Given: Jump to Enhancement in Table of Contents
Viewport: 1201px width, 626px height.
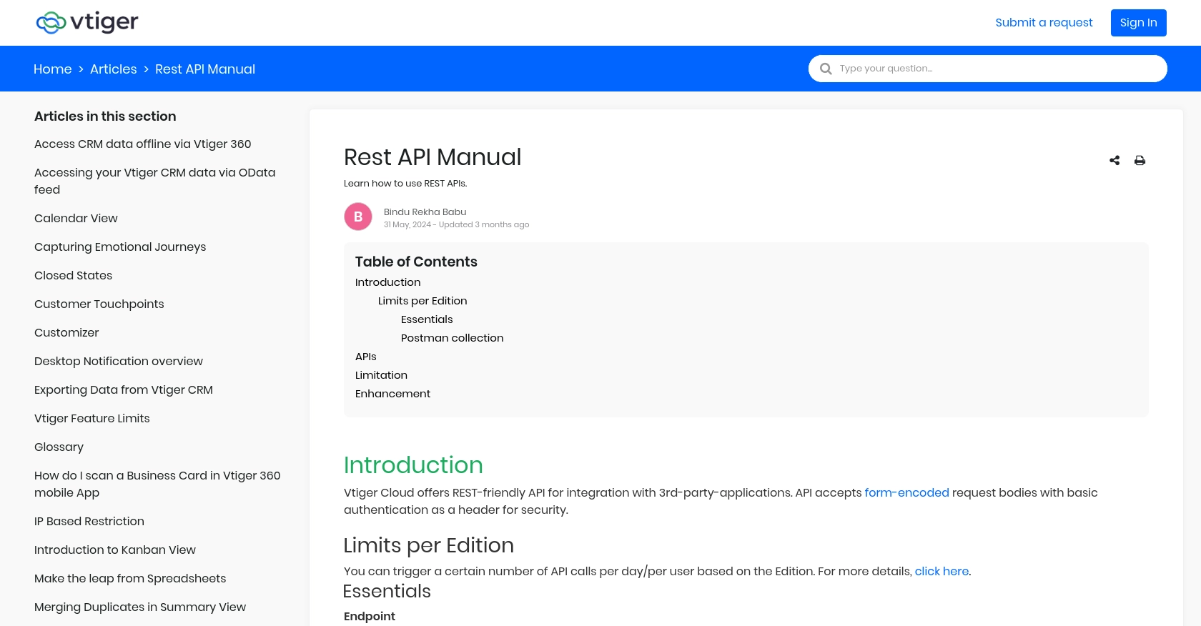Looking at the screenshot, I should click(392, 394).
